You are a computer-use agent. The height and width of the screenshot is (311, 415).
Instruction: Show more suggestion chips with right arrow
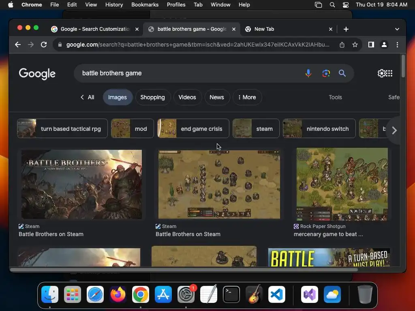(x=394, y=130)
